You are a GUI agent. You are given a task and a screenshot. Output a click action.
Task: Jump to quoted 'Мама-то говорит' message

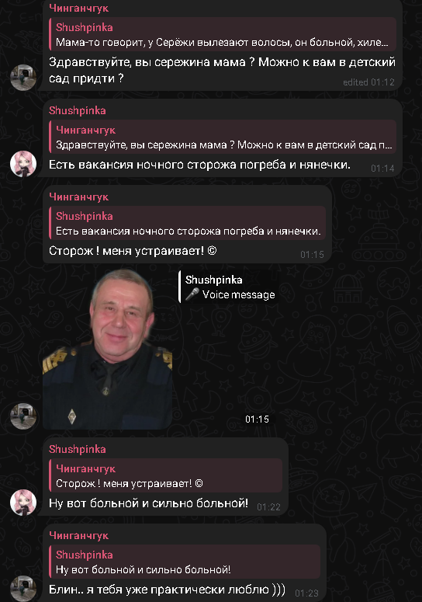[x=223, y=34]
